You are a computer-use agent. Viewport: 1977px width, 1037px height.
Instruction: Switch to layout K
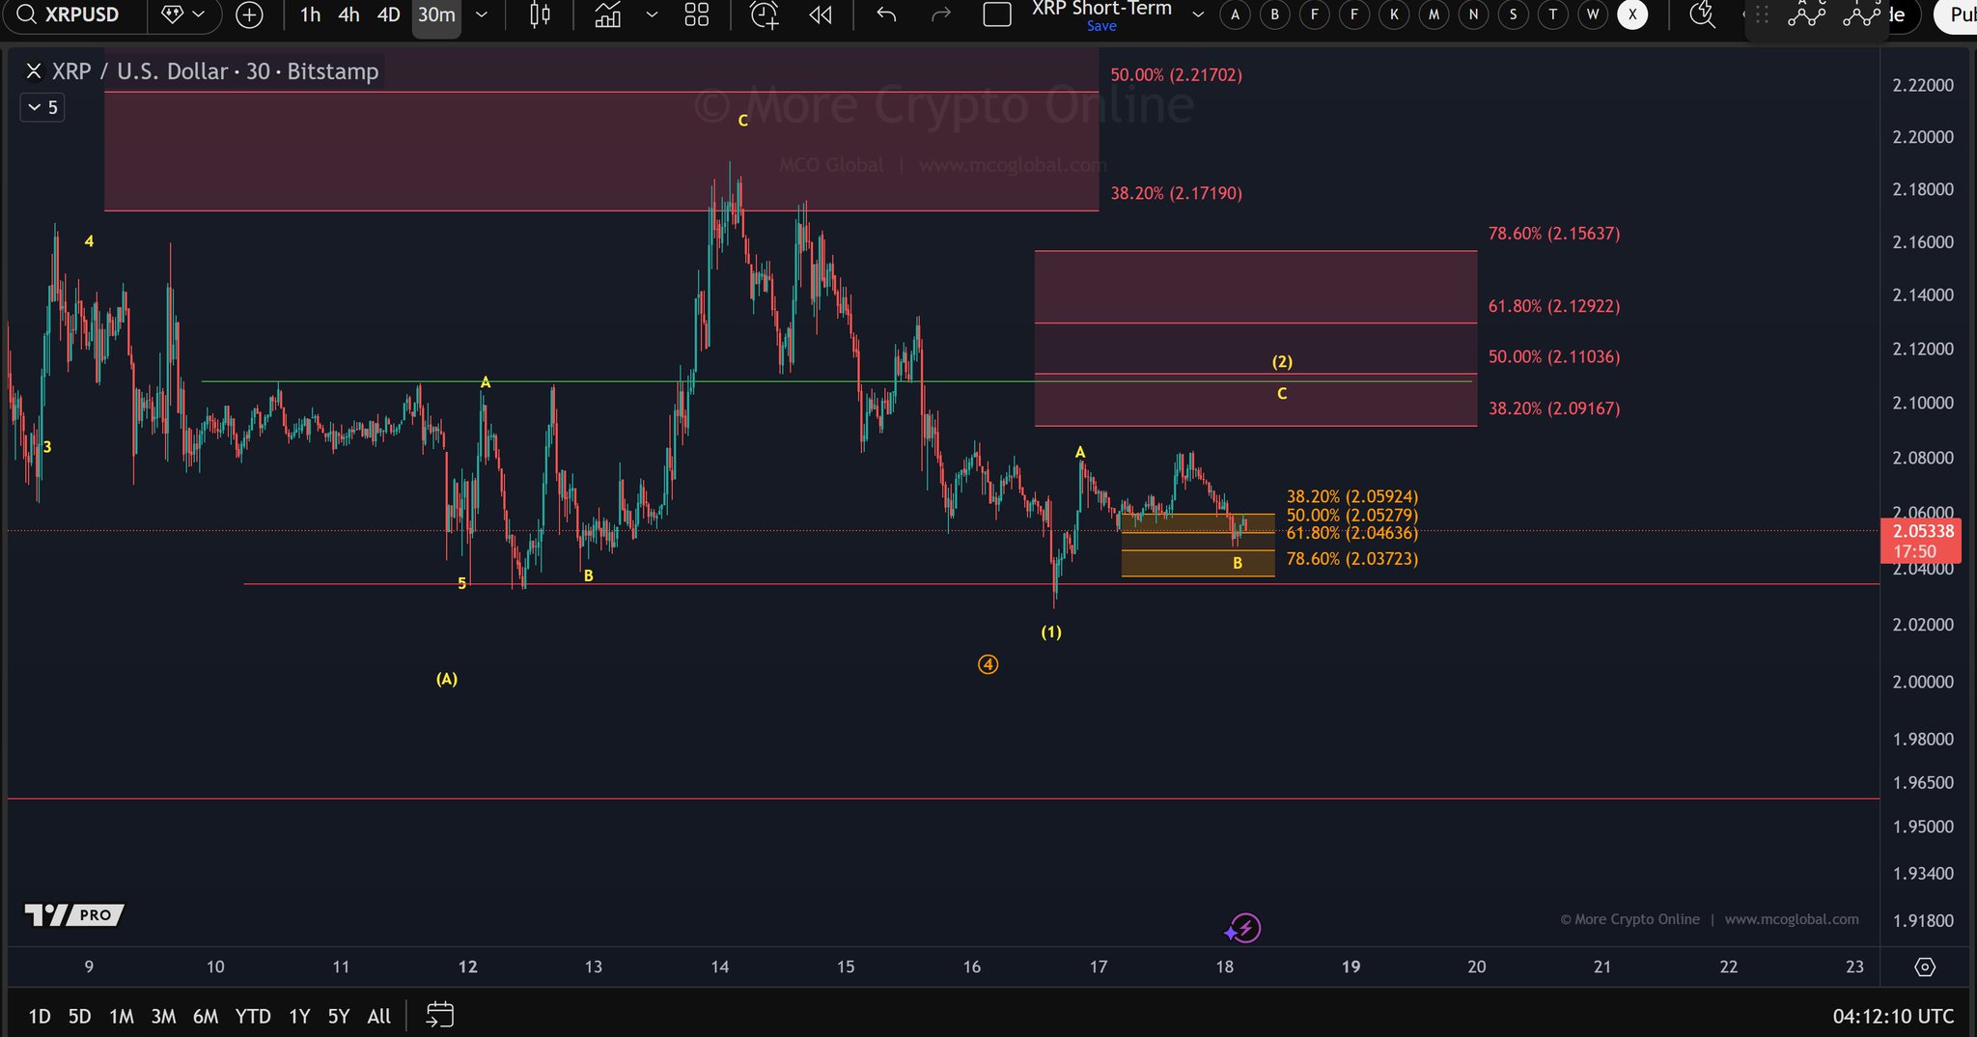click(1394, 14)
